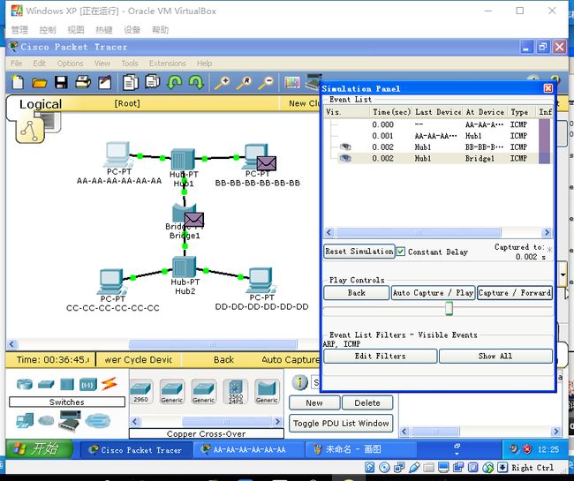
Task: Pick the 2960 switch model
Action: point(141,391)
